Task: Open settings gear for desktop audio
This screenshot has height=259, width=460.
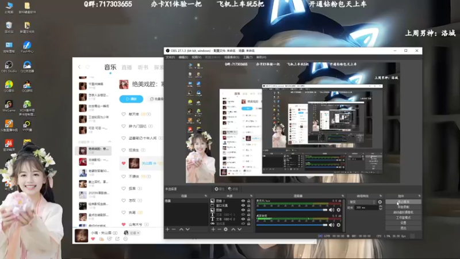Action: [339, 225]
